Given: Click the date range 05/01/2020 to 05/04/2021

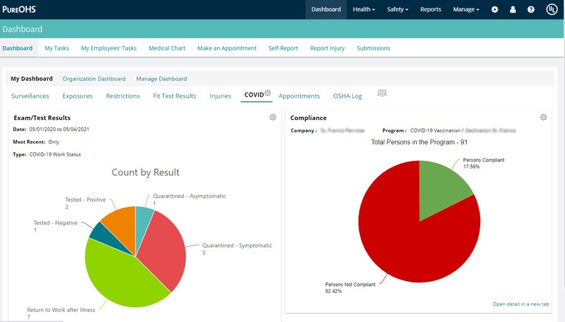Looking at the screenshot, I should click(x=59, y=129).
